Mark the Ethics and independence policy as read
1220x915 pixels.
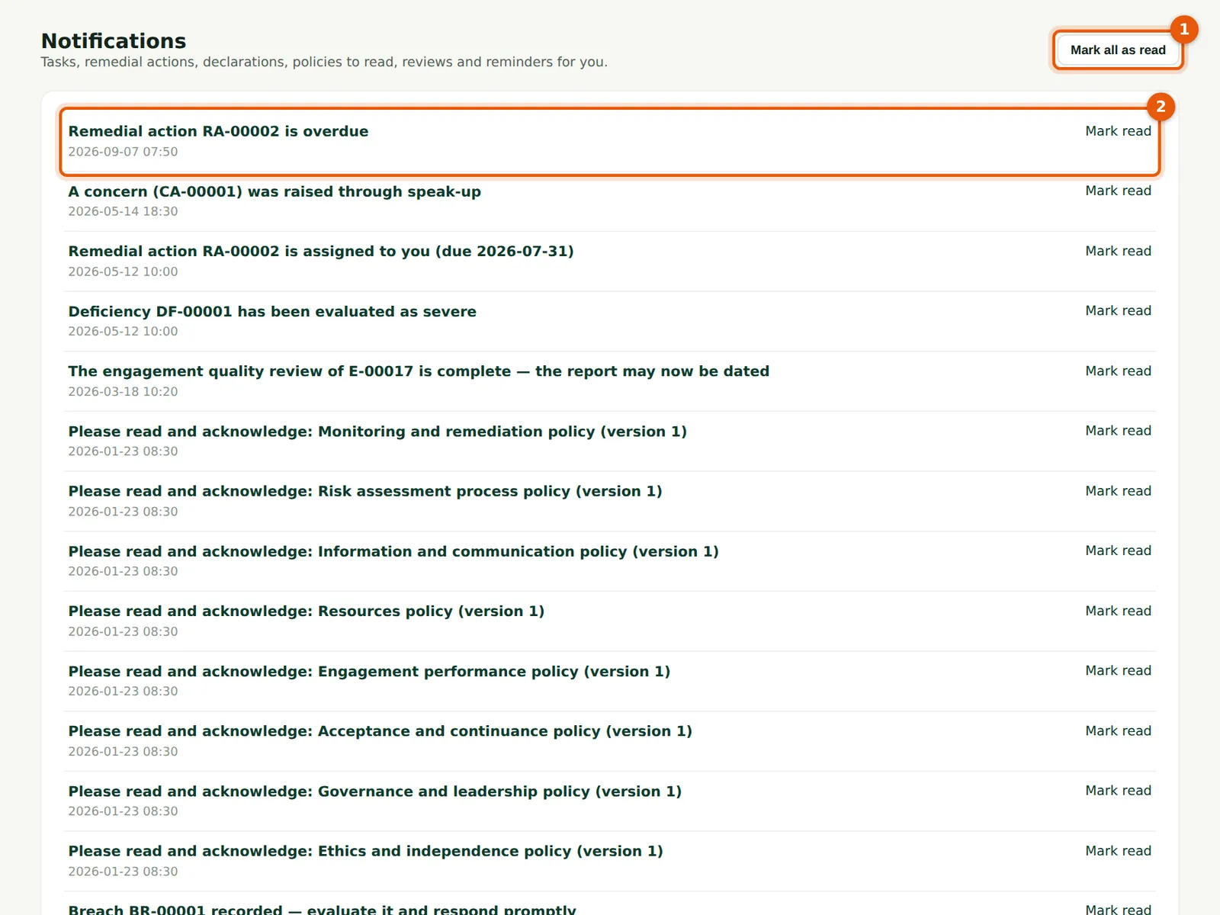[1118, 851]
